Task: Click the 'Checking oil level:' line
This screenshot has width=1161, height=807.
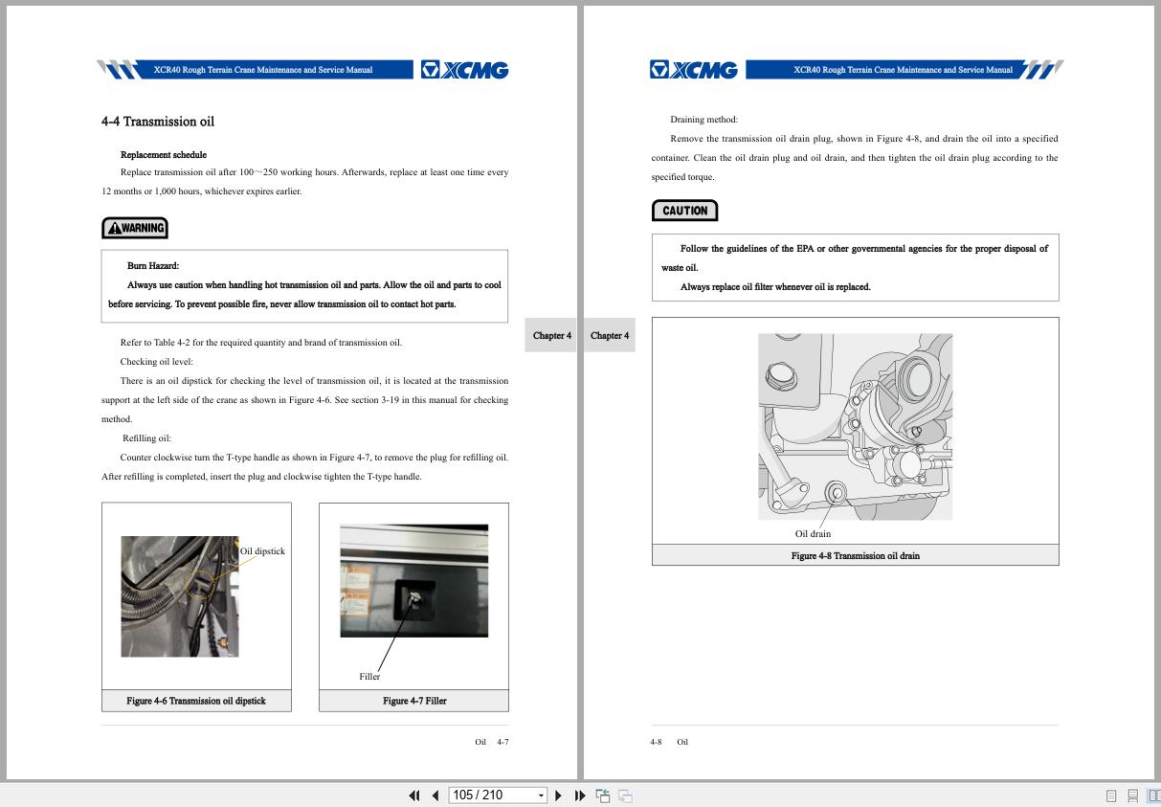Action: coord(156,362)
